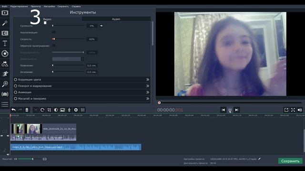Open the filters magic wand panel
The image size is (305, 171).
click(5, 23)
